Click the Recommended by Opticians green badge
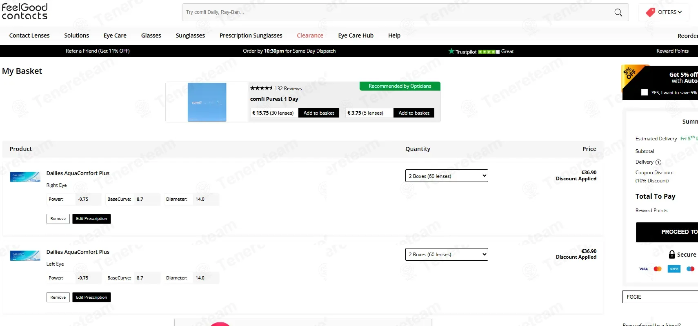The height and width of the screenshot is (326, 698). pyautogui.click(x=400, y=86)
